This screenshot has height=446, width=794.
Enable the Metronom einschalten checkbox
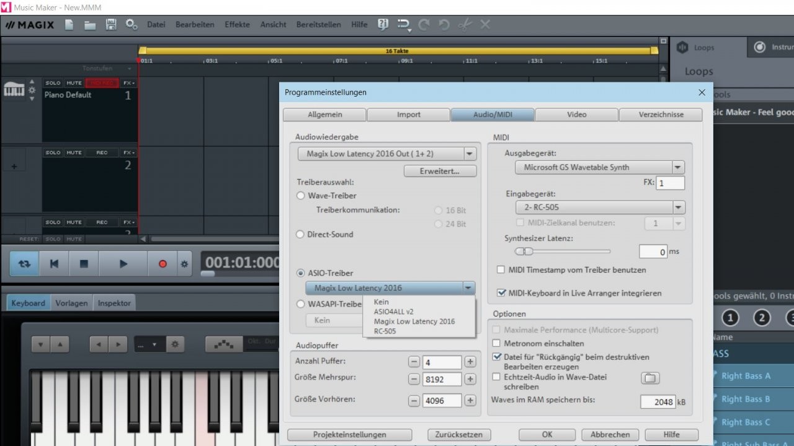pyautogui.click(x=496, y=343)
